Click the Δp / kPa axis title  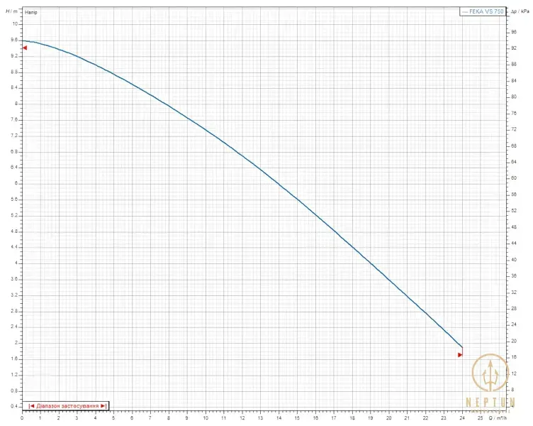[520, 11]
